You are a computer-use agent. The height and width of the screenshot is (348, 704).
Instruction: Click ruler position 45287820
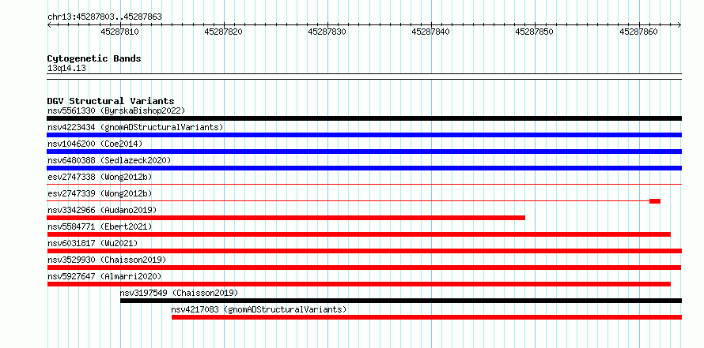click(224, 32)
